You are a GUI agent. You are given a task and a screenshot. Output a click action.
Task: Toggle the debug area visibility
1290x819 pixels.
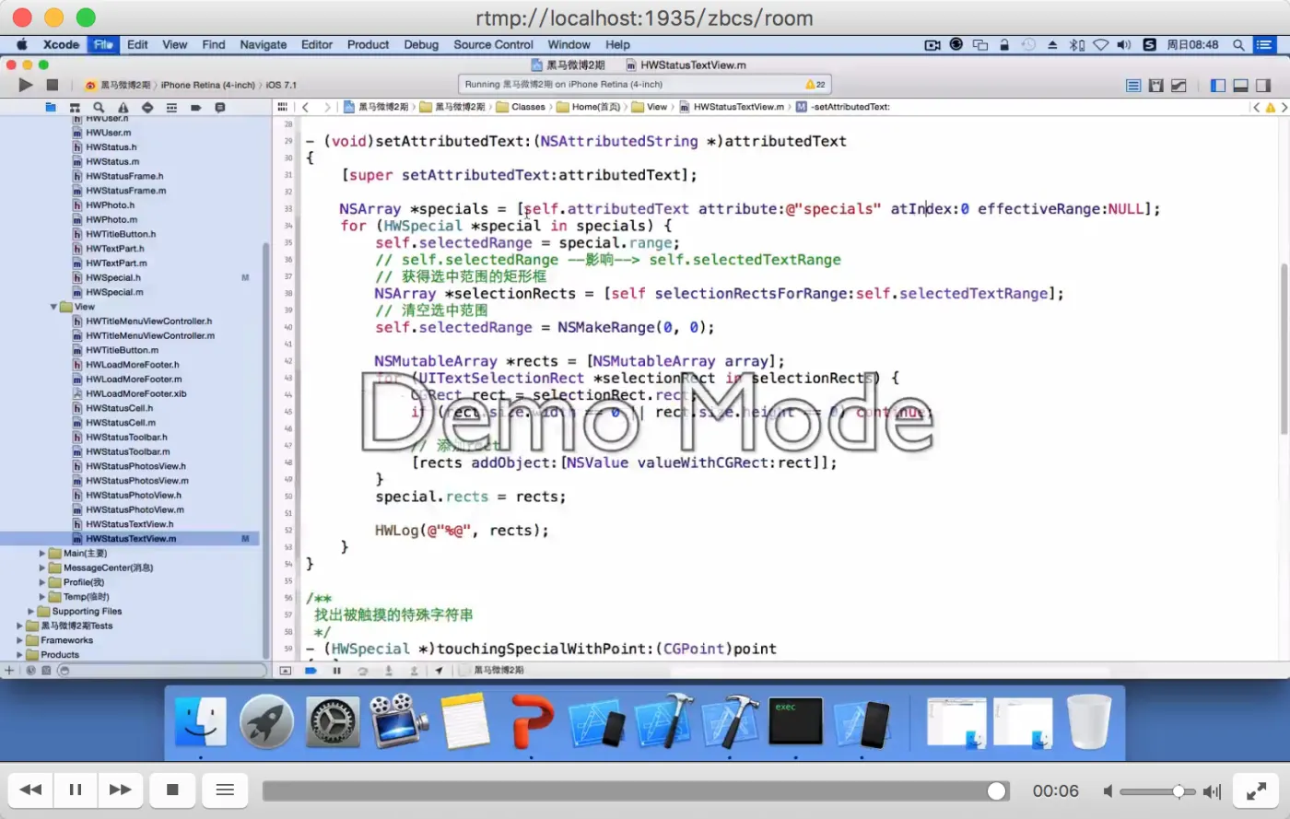click(x=1240, y=86)
